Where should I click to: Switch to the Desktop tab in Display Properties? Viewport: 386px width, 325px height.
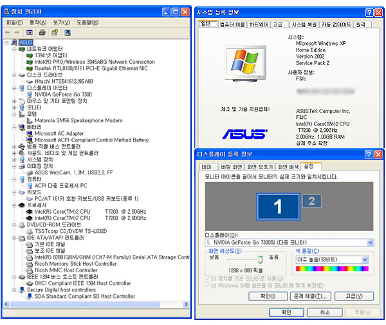point(232,167)
